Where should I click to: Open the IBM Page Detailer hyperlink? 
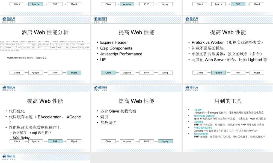tap(205, 115)
